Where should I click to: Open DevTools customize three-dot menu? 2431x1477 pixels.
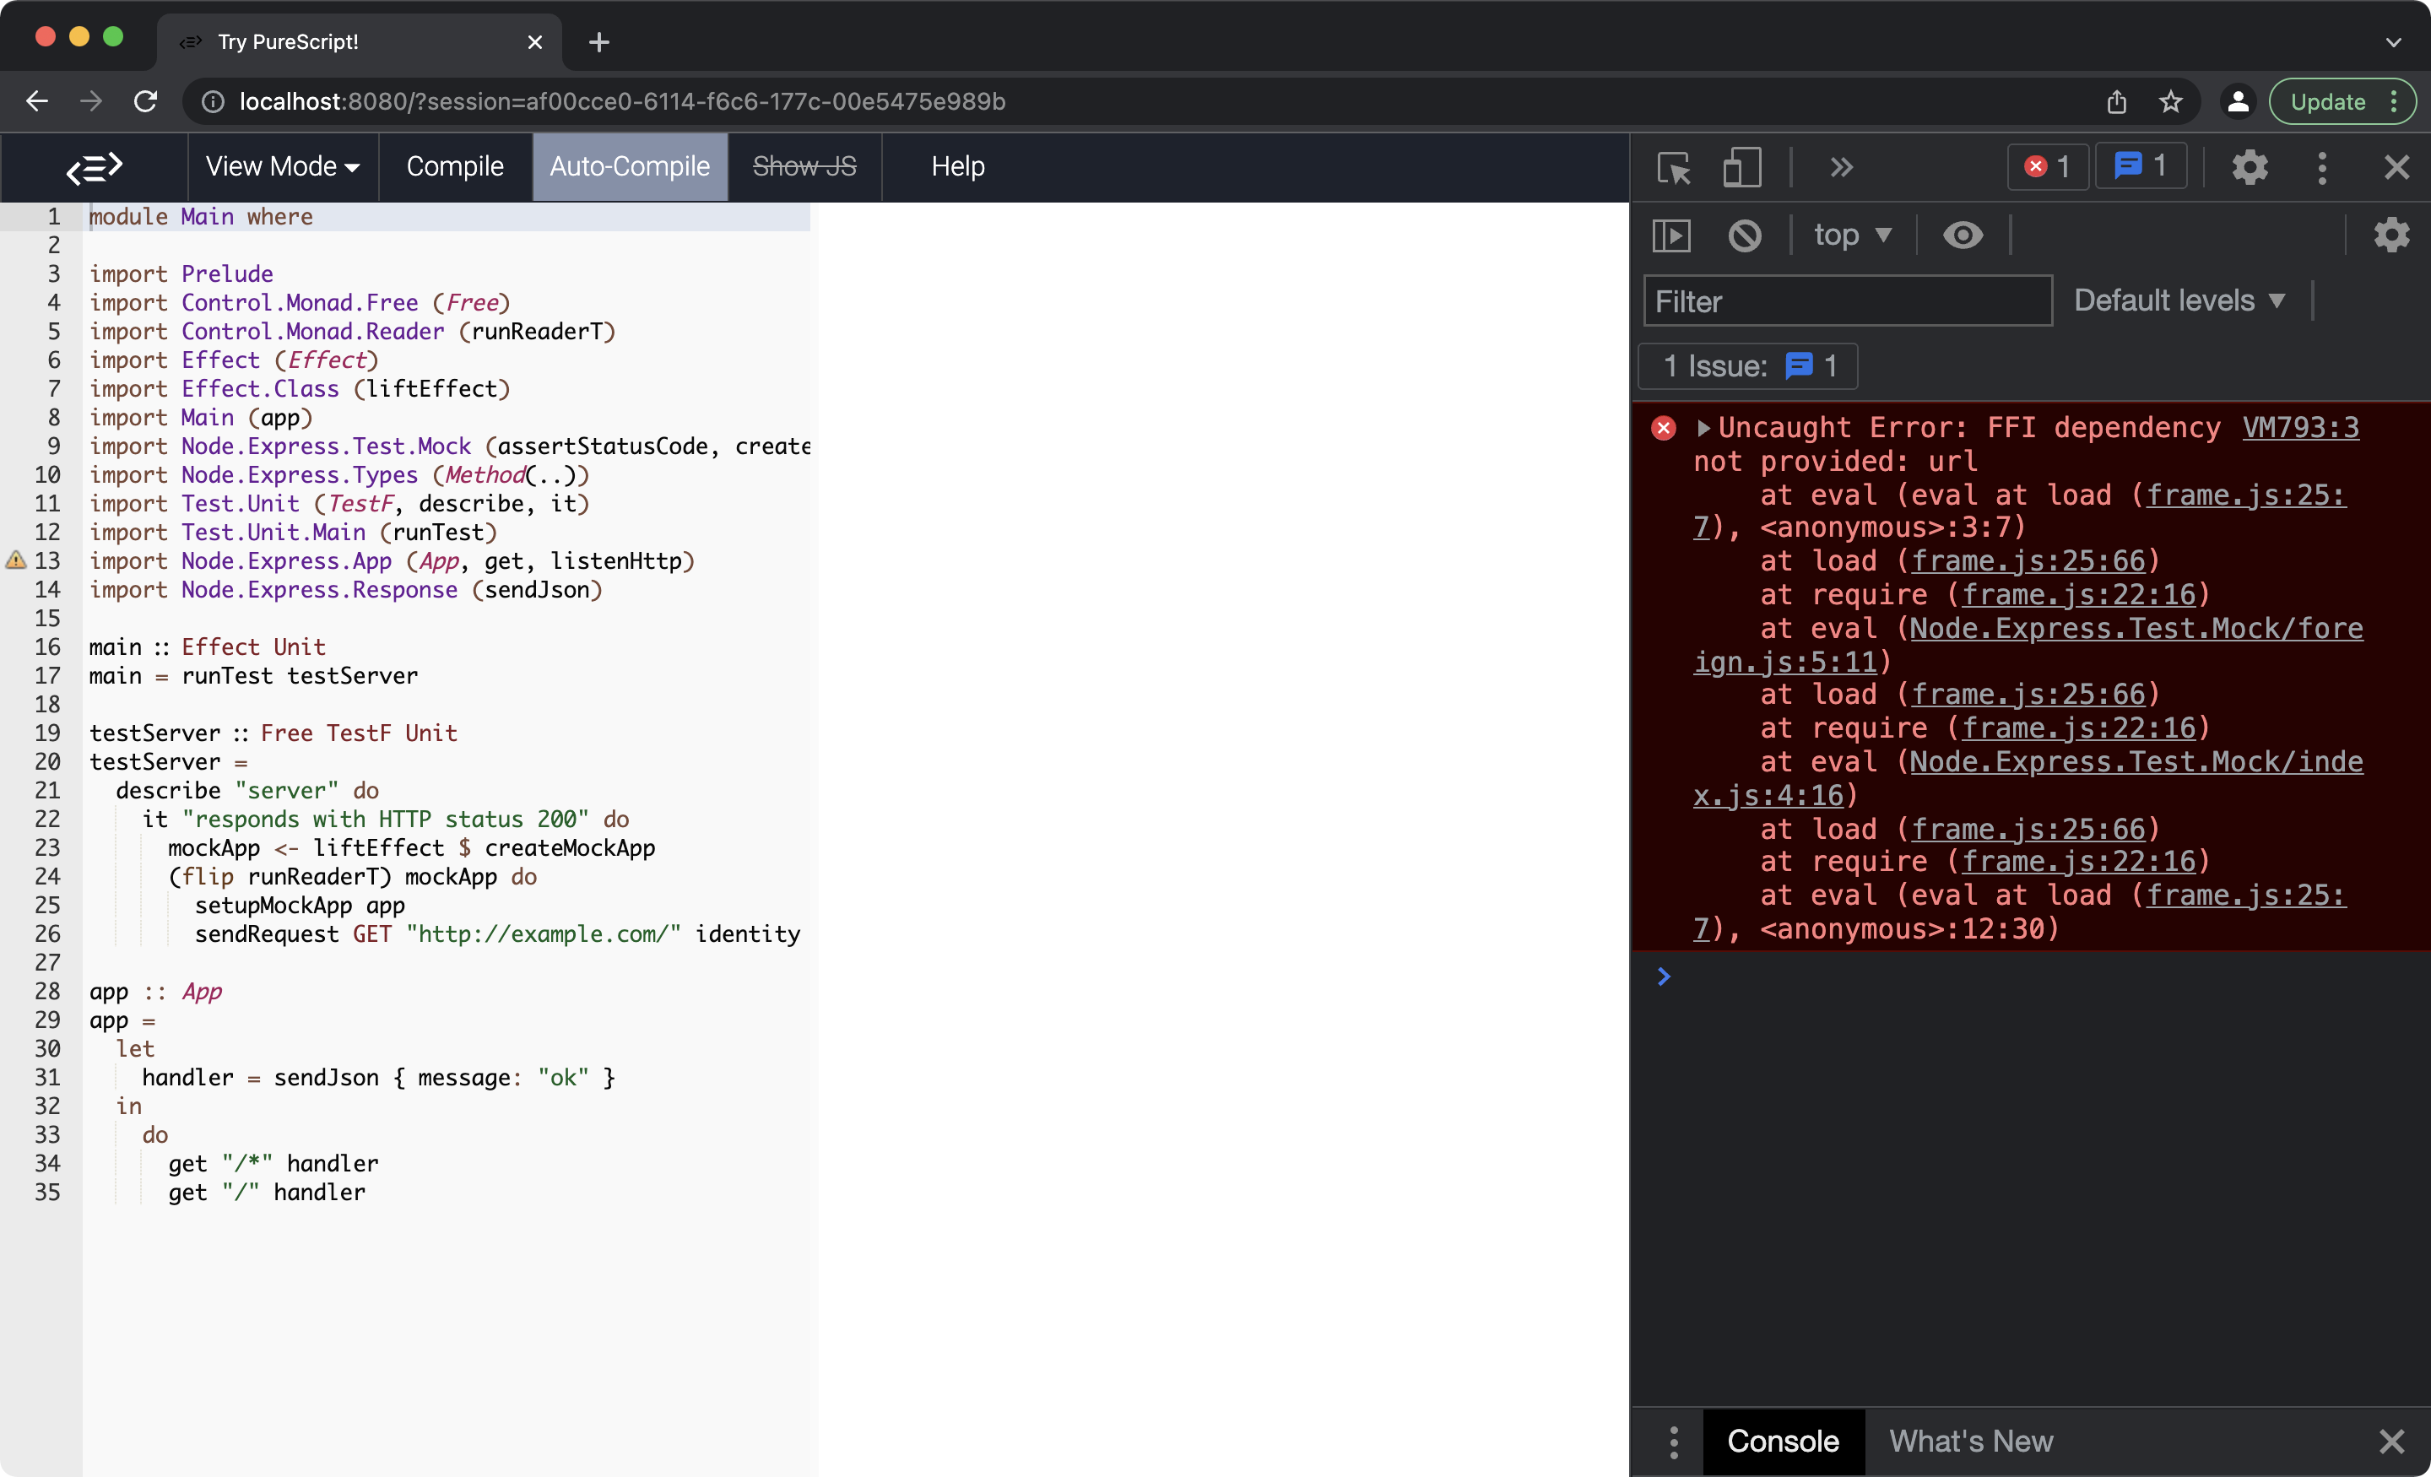[2321, 167]
